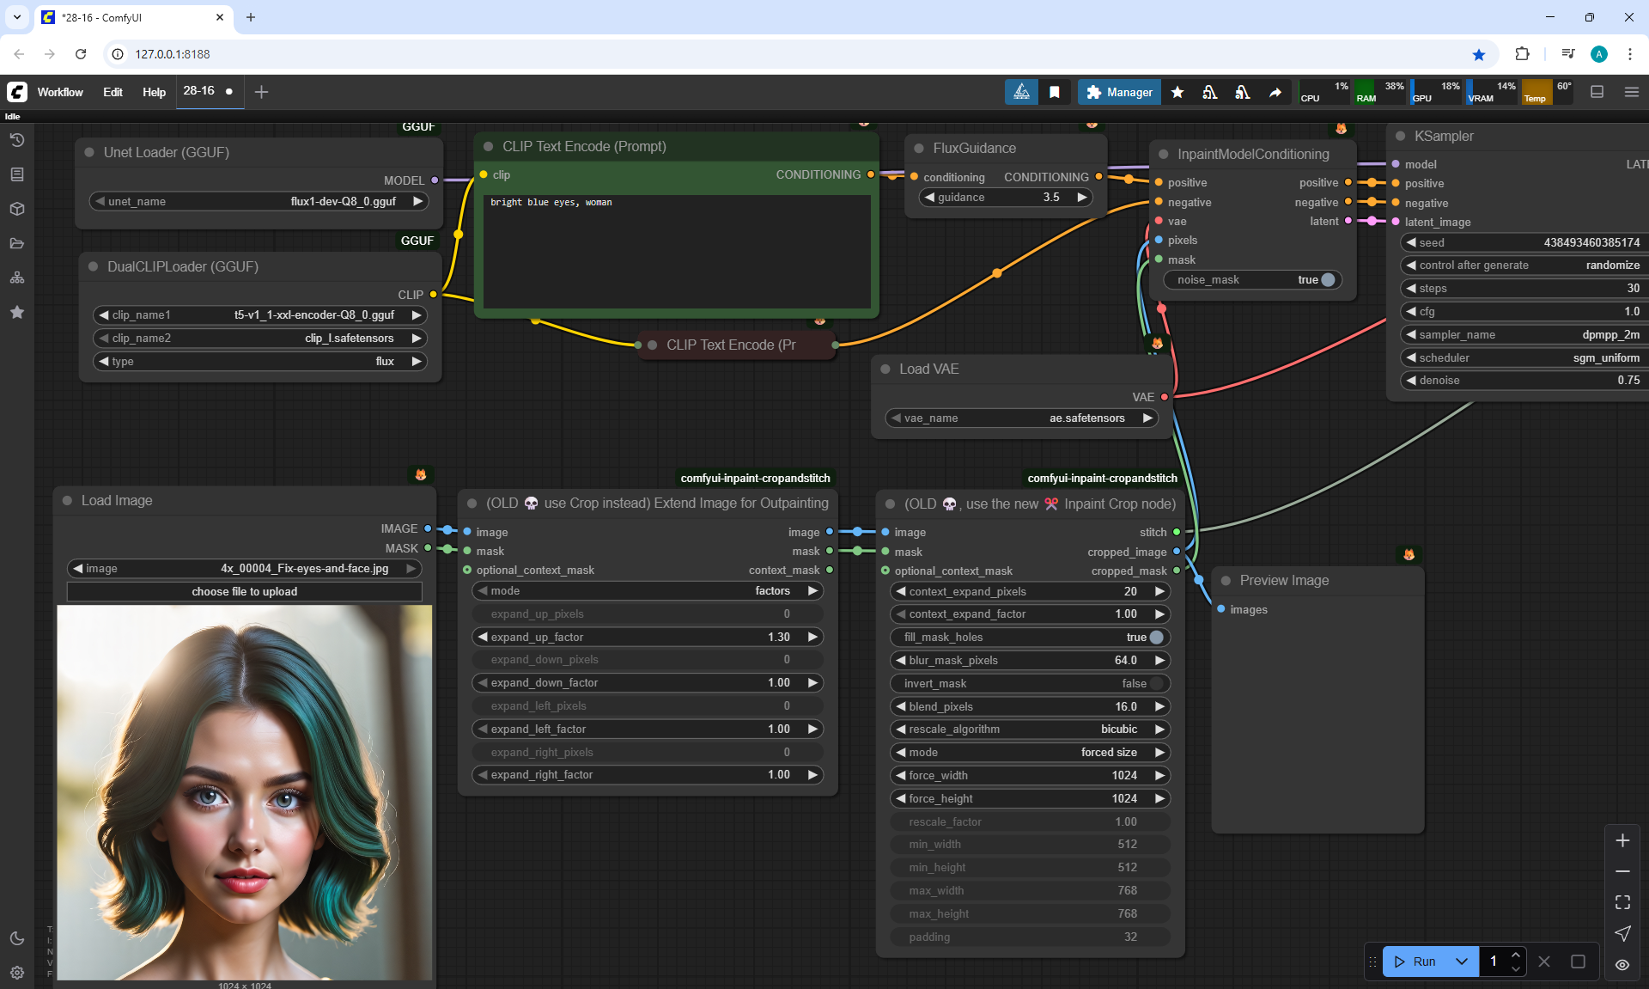The image size is (1649, 989).
Task: Toggle invert_mask switch
Action: (x=1156, y=684)
